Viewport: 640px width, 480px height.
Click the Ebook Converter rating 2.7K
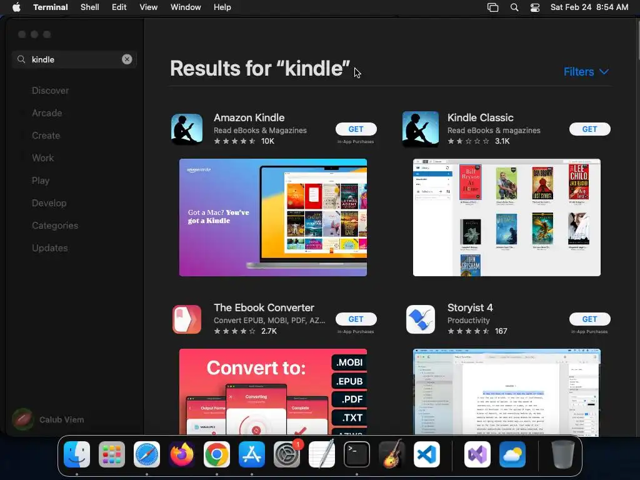tap(245, 331)
